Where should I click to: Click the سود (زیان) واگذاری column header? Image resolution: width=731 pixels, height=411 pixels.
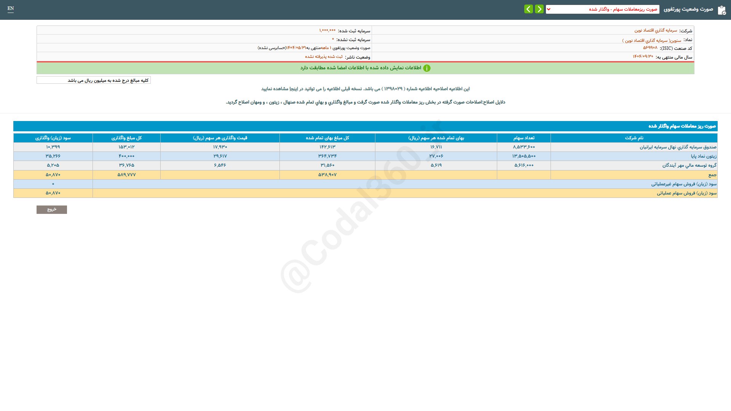pos(53,138)
